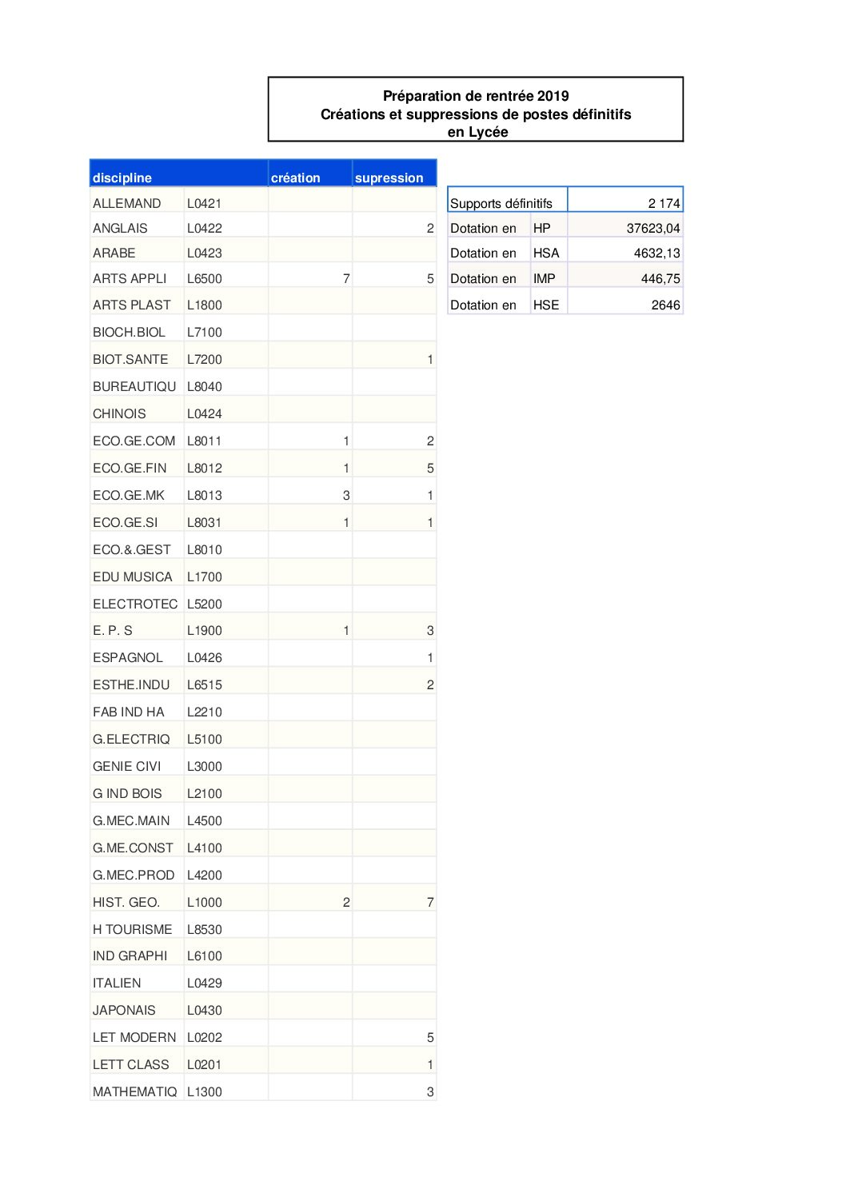Click the 'création' column header
The width and height of the screenshot is (846, 1197).
(310, 173)
